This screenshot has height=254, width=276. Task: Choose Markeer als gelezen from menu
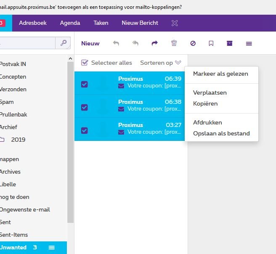[x=220, y=74]
